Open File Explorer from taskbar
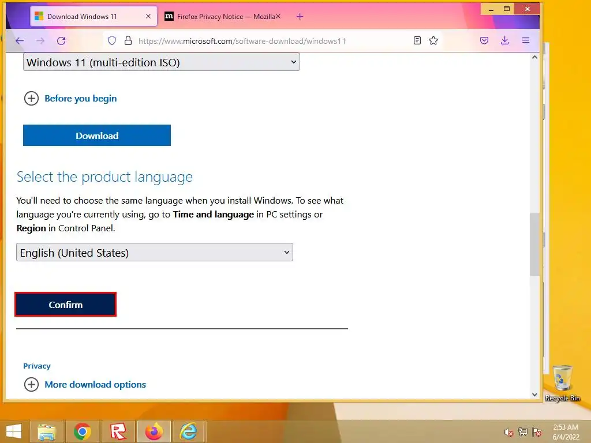The image size is (591, 443). coord(47,431)
